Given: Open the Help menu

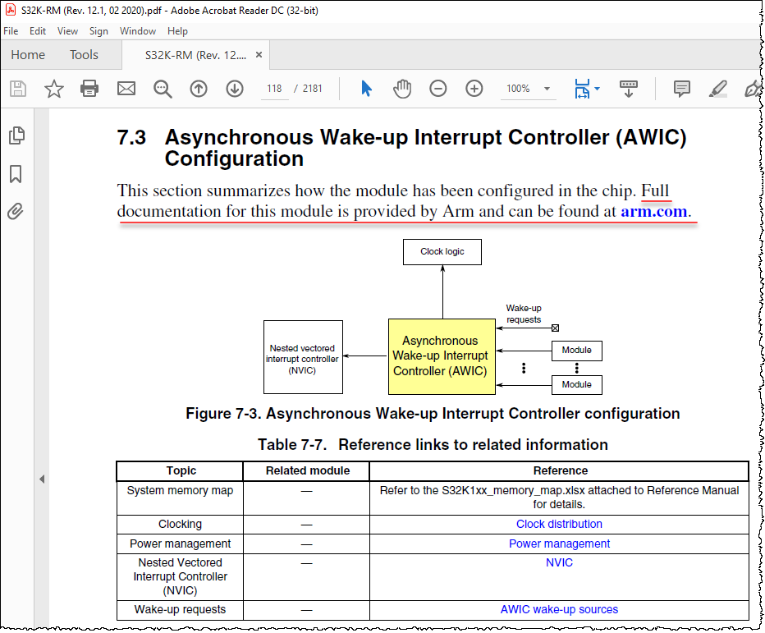Looking at the screenshot, I should tap(177, 31).
